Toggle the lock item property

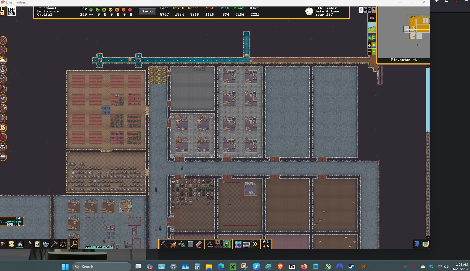264,242
